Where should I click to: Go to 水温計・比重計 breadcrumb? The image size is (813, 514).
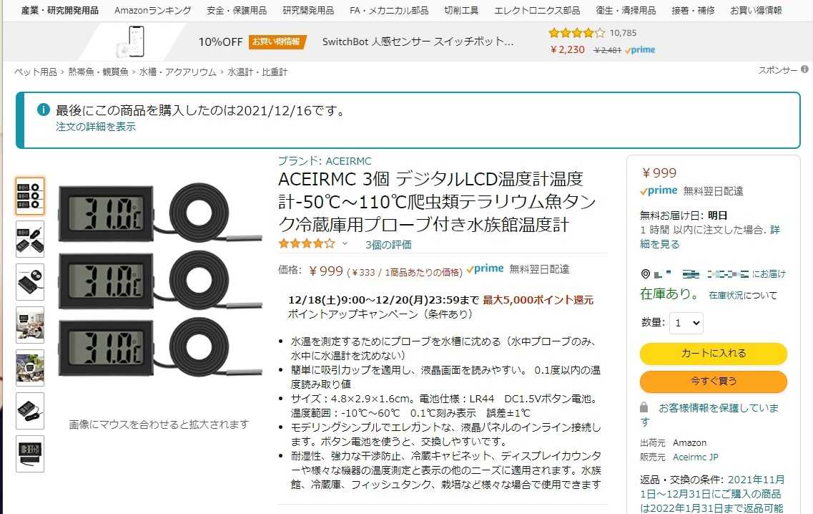[x=257, y=72]
